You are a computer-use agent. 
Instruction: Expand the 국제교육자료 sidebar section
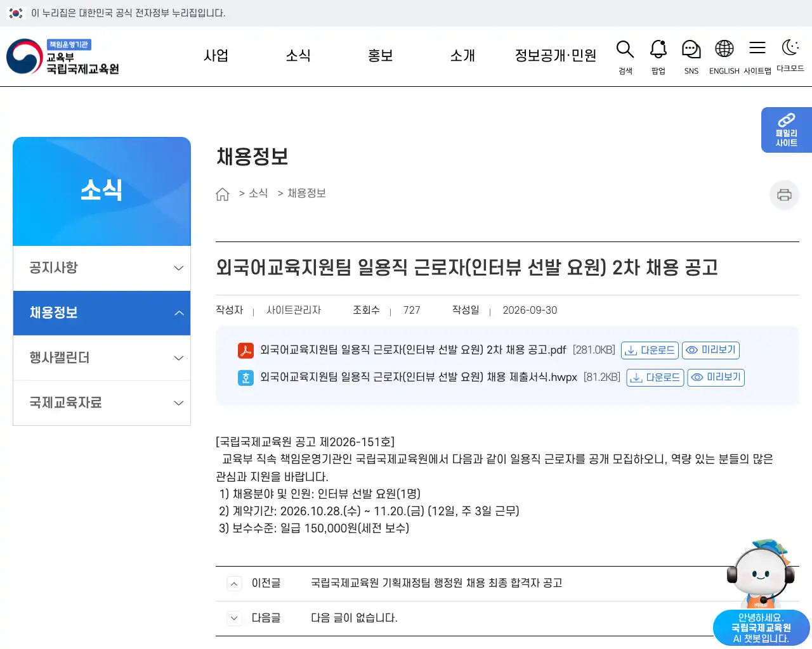tap(101, 403)
